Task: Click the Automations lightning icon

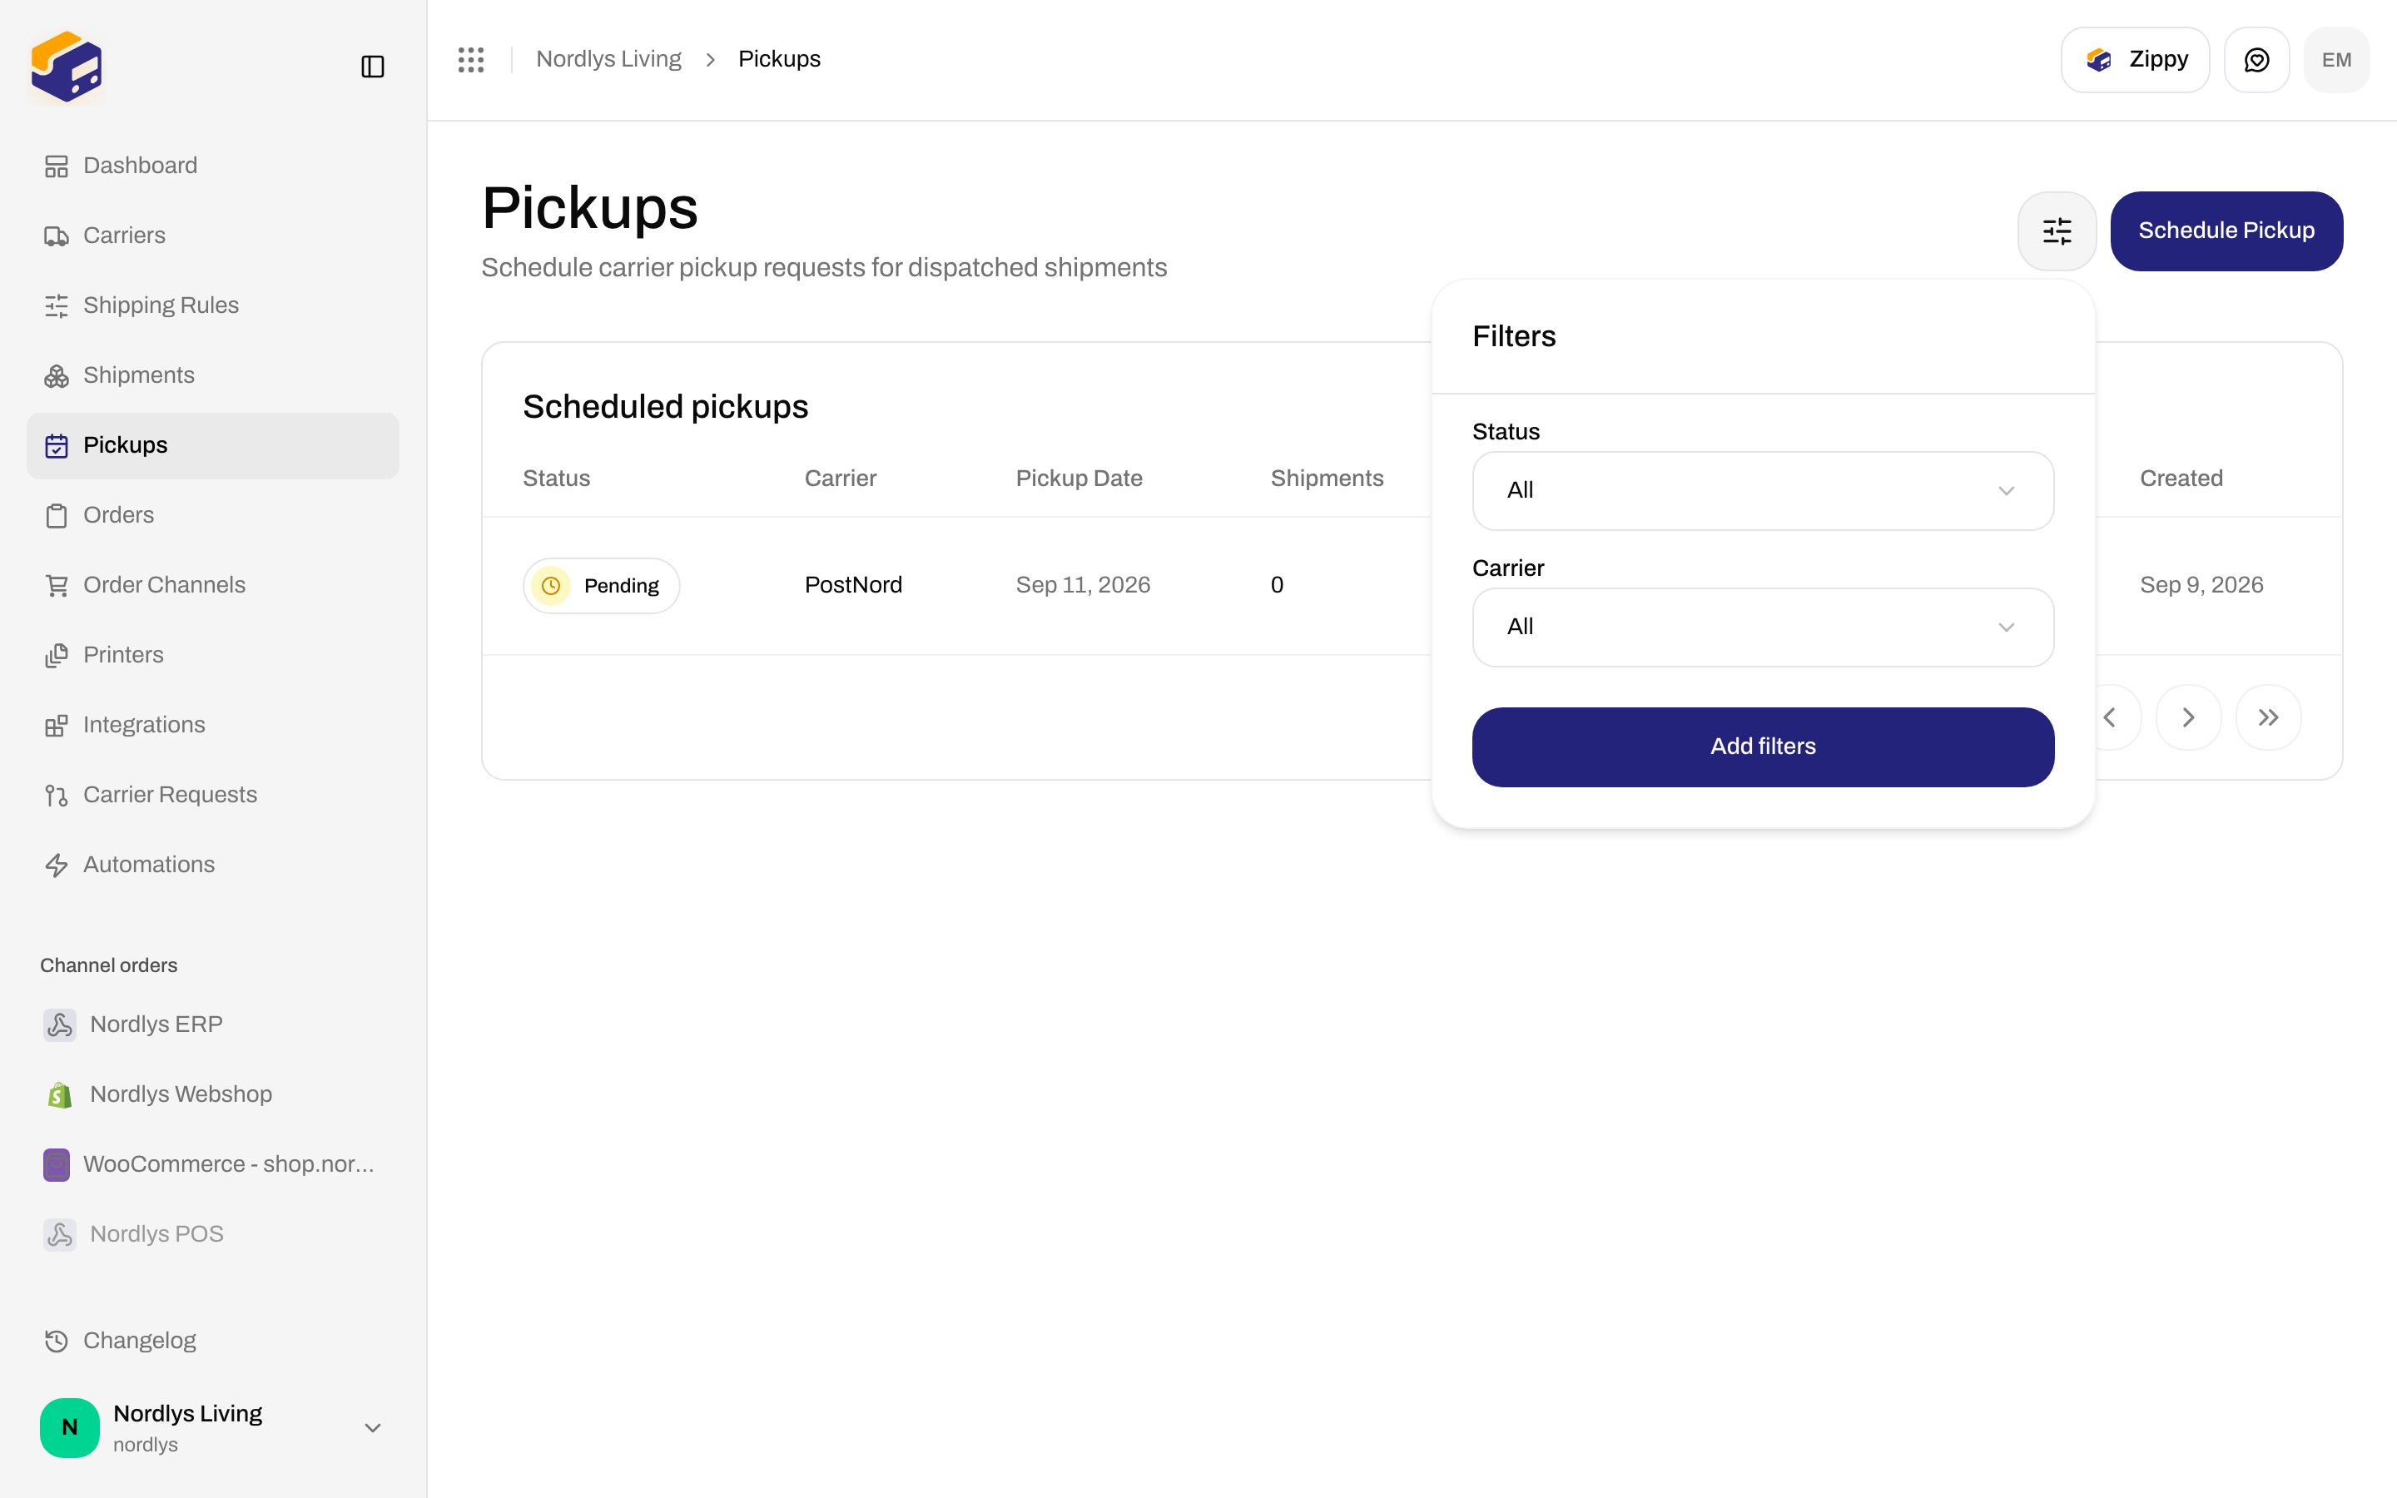Action: pyautogui.click(x=57, y=865)
